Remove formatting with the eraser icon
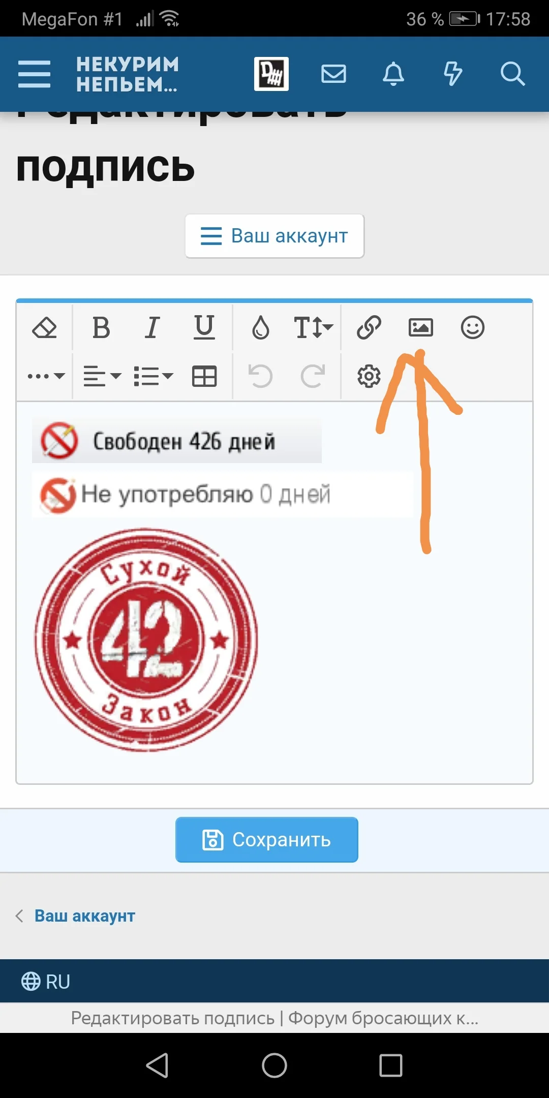 (x=45, y=327)
